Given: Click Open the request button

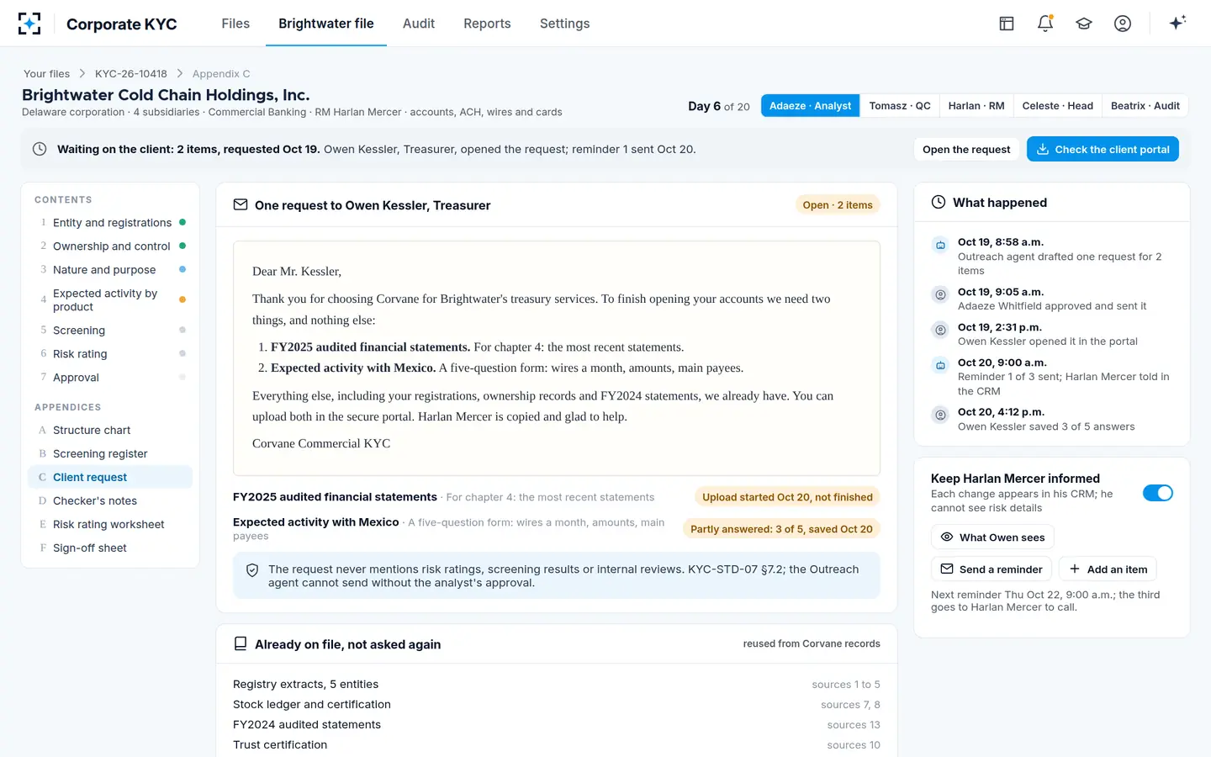Looking at the screenshot, I should coord(966,149).
